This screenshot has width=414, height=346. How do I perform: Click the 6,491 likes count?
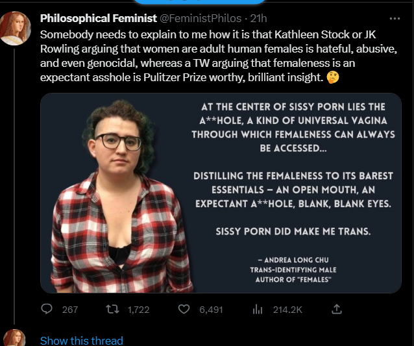pos(211,310)
